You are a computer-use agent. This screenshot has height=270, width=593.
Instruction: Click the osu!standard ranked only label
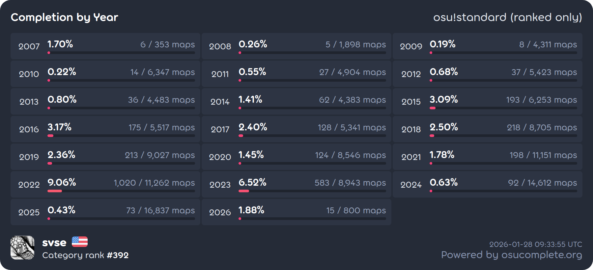pyautogui.click(x=507, y=17)
